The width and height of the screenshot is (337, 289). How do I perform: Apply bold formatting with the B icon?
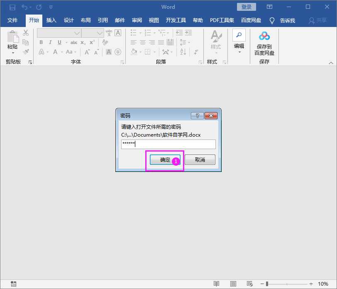41,42
